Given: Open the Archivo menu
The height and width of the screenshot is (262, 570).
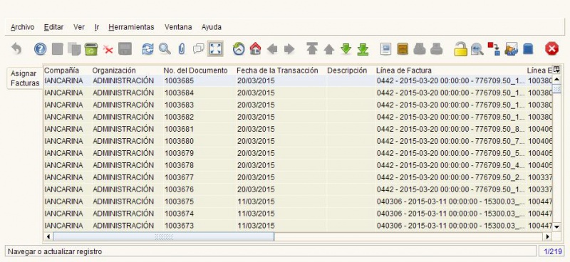Looking at the screenshot, I should [x=23, y=27].
